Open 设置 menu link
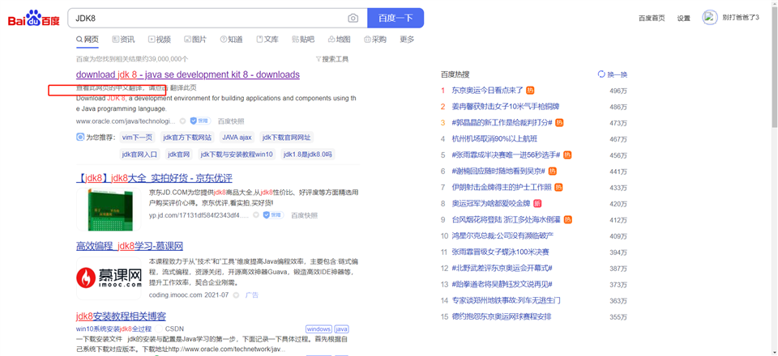 (x=684, y=19)
